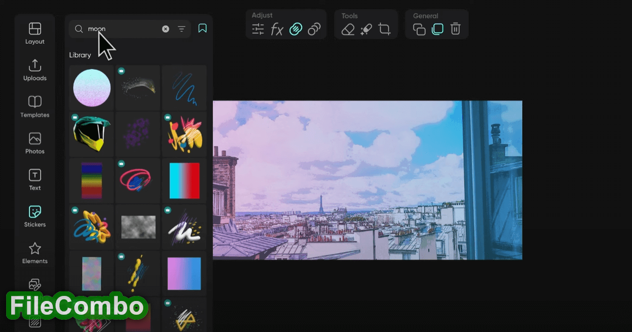Choose the purple dots sticker

coord(138,134)
